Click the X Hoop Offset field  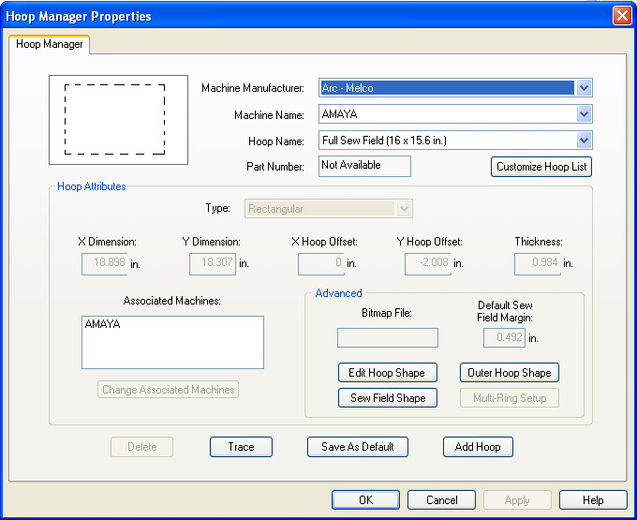pos(321,264)
